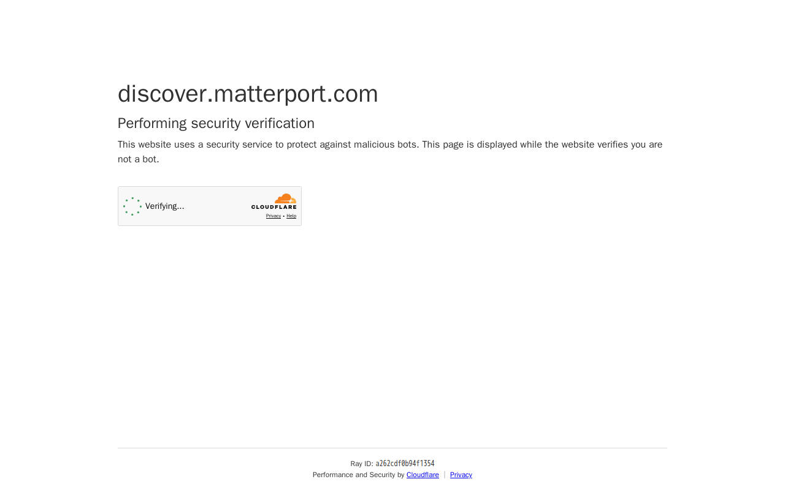Open the footer Privacy link
The width and height of the screenshot is (785, 490).
tap(461, 475)
